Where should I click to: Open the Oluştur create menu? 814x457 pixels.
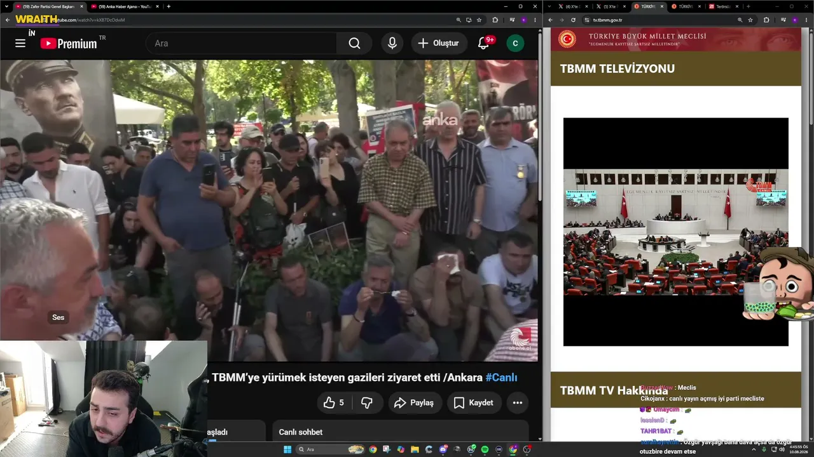point(439,43)
